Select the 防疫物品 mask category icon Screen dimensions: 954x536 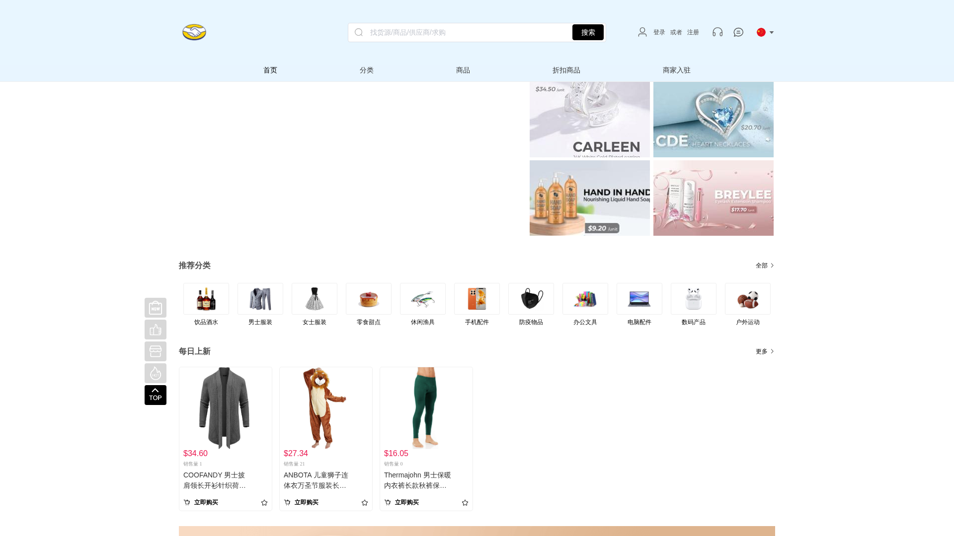point(531,299)
